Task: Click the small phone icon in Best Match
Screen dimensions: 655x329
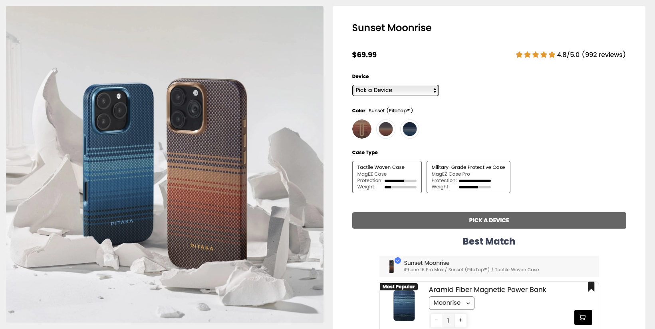Action: (x=391, y=266)
